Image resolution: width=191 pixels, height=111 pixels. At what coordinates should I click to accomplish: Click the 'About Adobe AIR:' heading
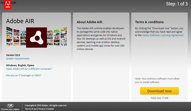tap(90, 22)
